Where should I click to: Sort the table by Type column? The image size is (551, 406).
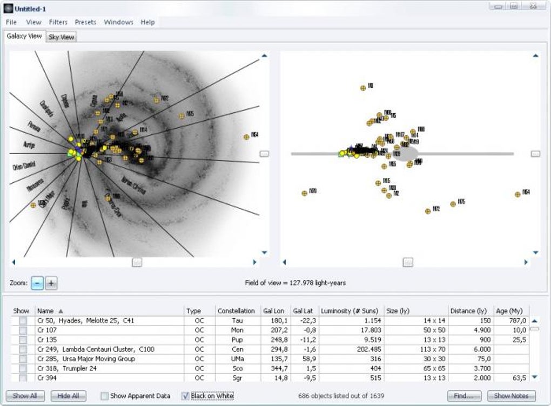[x=199, y=311]
